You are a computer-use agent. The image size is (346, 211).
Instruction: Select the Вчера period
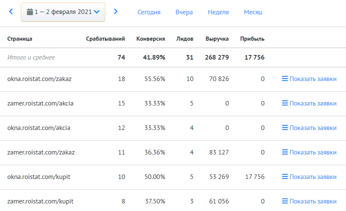tap(184, 12)
